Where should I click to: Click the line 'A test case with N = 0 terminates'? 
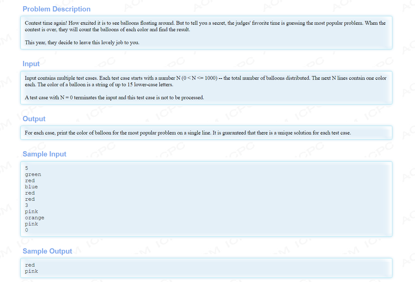(x=114, y=97)
